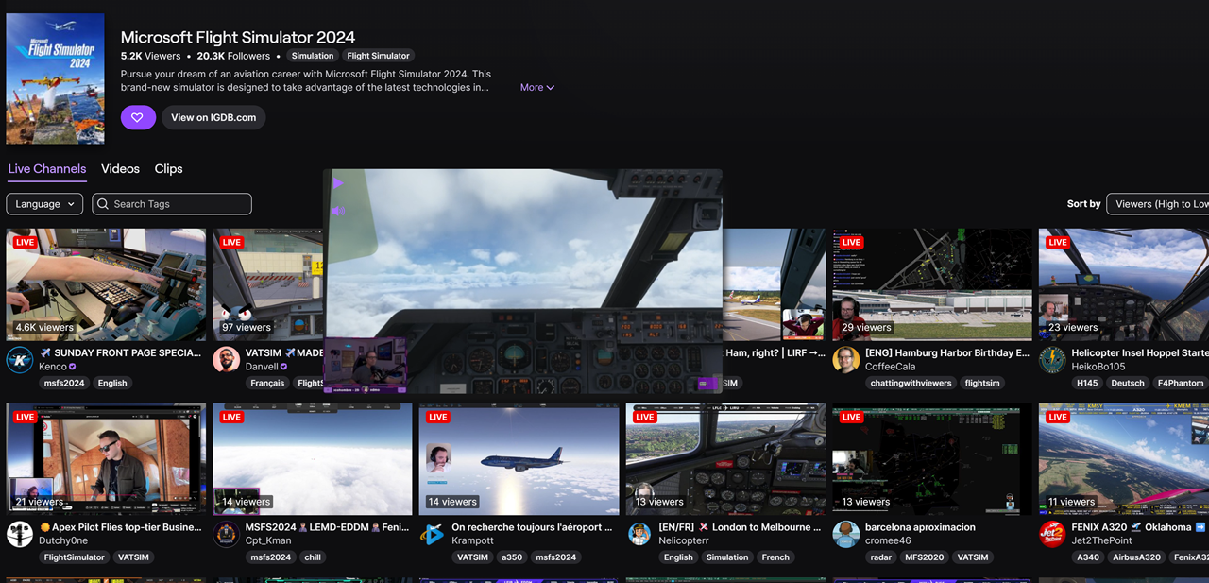
Task: Click the Deutsch tag
Action: [x=1128, y=383]
